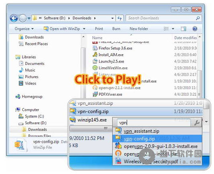The width and height of the screenshot is (214, 174).
Task: Select the Downloads breadcrumb segment
Action: point(82,18)
